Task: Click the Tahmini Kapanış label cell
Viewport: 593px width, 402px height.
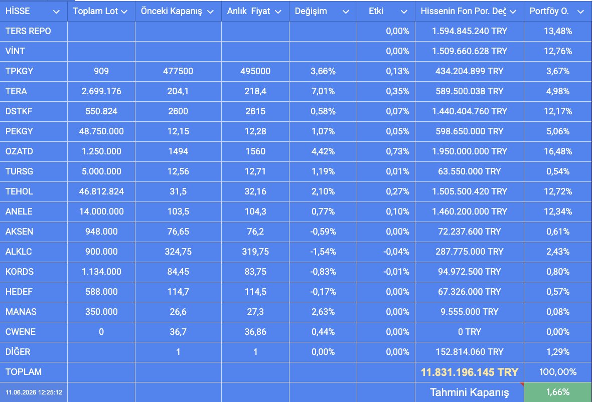Action: click(469, 392)
